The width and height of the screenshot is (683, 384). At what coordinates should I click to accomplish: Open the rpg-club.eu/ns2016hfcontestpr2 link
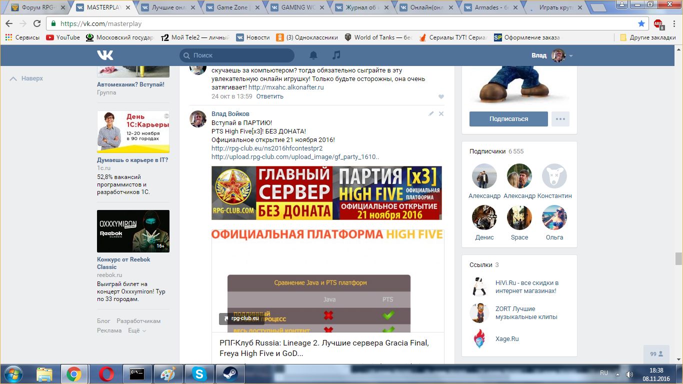click(267, 148)
